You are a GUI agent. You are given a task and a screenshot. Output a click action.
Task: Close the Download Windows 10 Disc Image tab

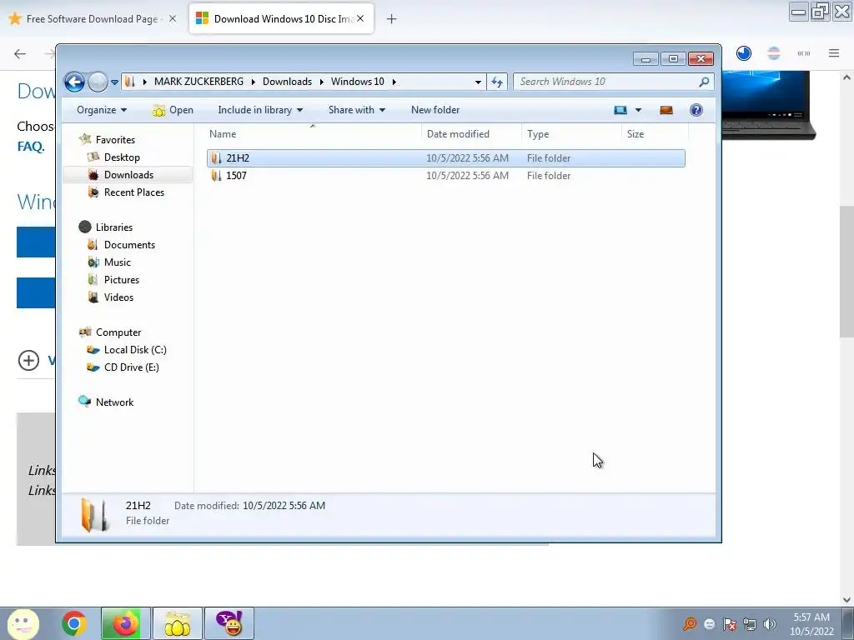pos(360,18)
